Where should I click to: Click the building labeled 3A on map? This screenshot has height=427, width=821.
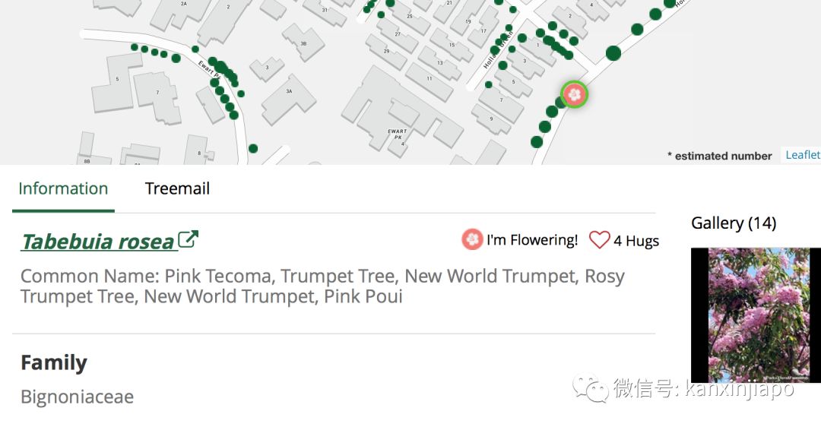coord(289,96)
